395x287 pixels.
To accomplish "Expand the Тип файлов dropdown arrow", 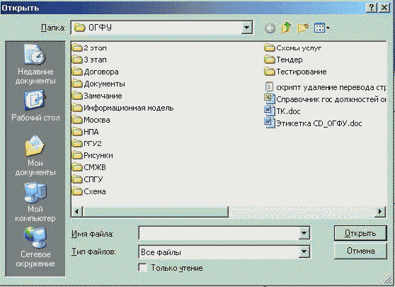I will pos(304,252).
